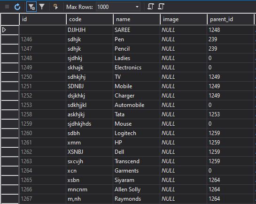Screen dimensions: 256x204
Task: Click the name cell Tata
Action: point(137,114)
